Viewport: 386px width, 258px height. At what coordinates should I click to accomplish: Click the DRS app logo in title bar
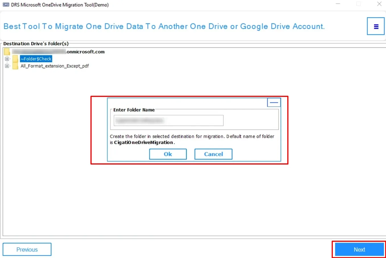(6, 5)
